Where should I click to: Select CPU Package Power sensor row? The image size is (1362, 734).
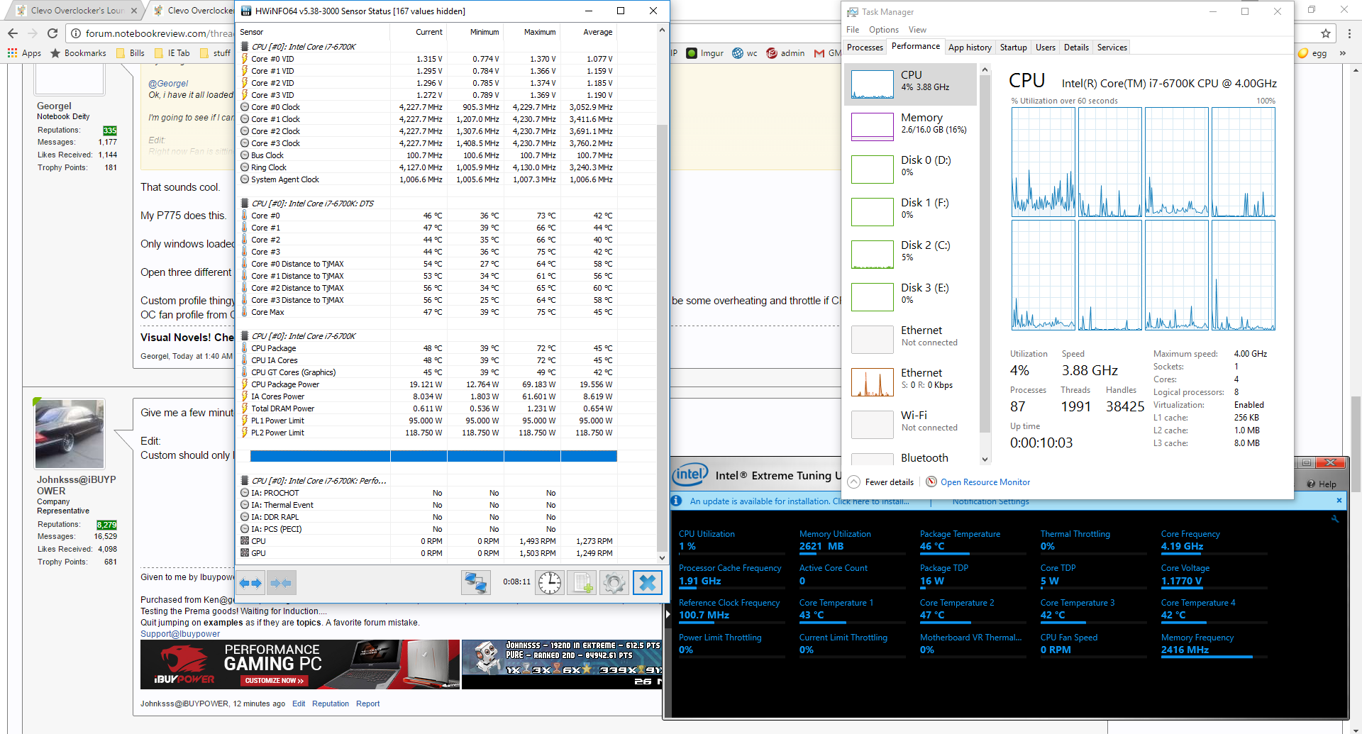tap(428, 384)
